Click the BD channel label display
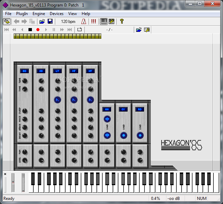This screenshot has width=223, height=204. point(24,71)
